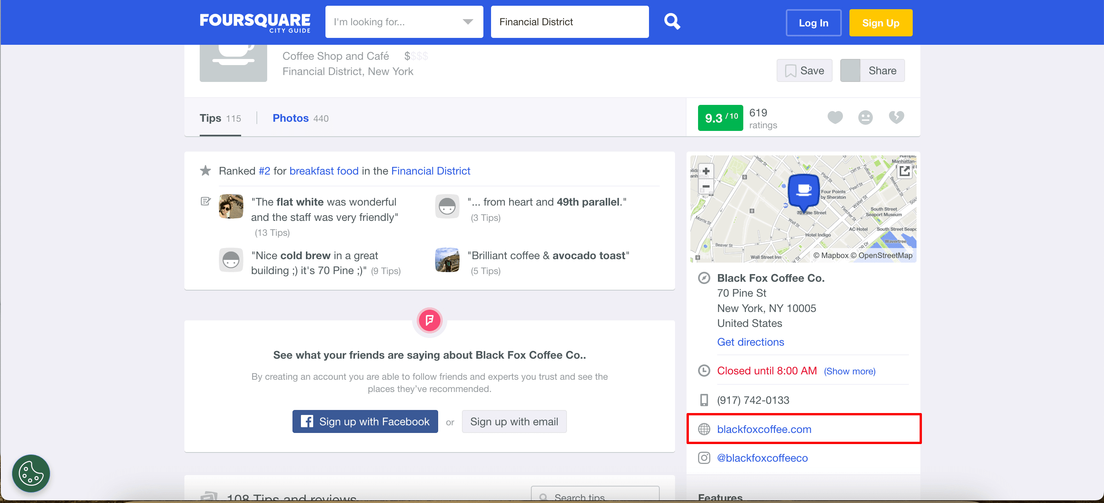Click the phone number (917) 742-0133
Screen dimensions: 1104x503
coord(753,400)
